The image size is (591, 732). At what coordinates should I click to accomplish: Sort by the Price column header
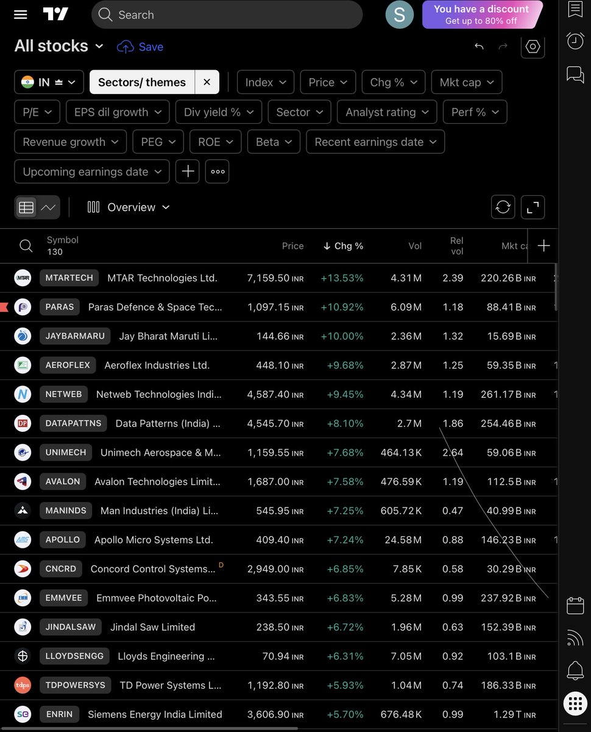click(292, 246)
